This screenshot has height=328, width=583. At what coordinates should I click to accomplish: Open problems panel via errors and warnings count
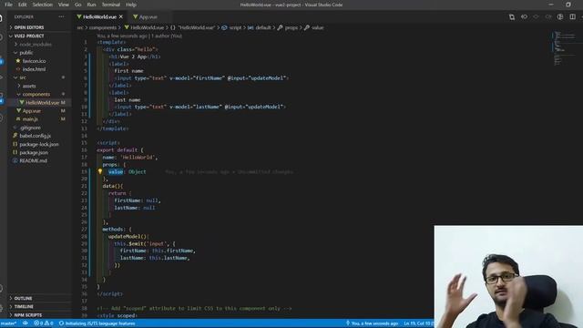click(44, 323)
